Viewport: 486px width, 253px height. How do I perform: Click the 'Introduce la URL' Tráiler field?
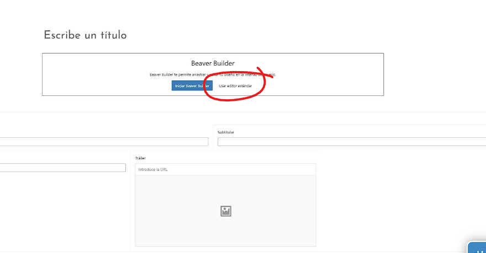pos(225,169)
